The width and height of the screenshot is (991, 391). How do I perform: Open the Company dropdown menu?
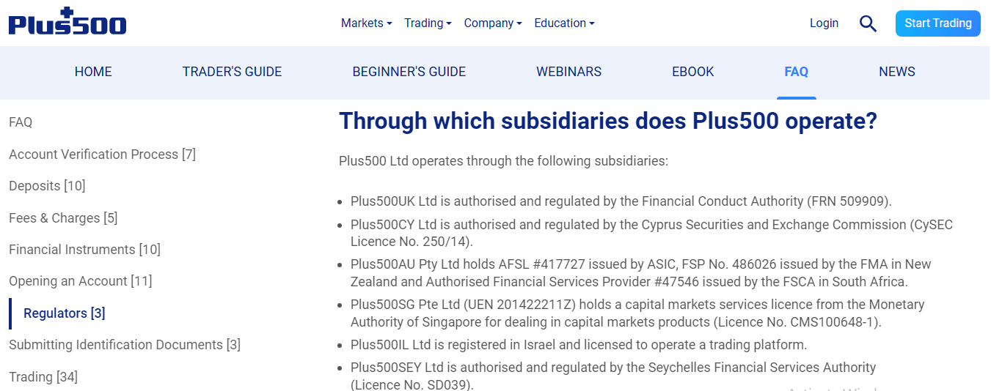(492, 23)
